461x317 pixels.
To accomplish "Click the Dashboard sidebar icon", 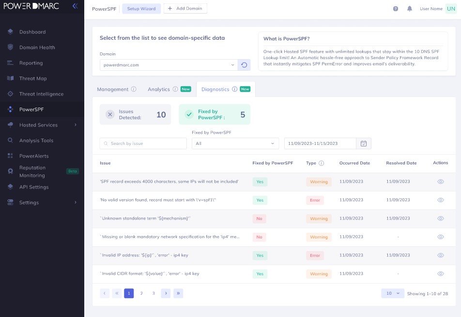I will (10, 32).
